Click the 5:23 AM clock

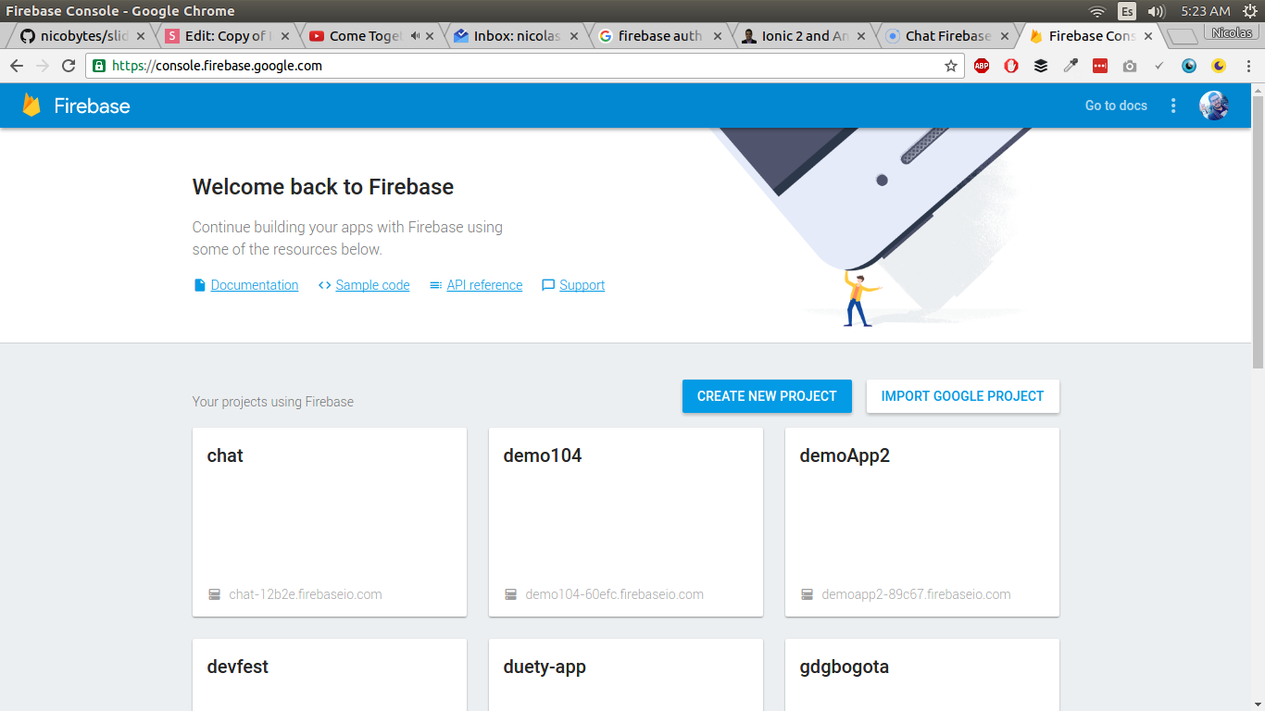point(1206,11)
